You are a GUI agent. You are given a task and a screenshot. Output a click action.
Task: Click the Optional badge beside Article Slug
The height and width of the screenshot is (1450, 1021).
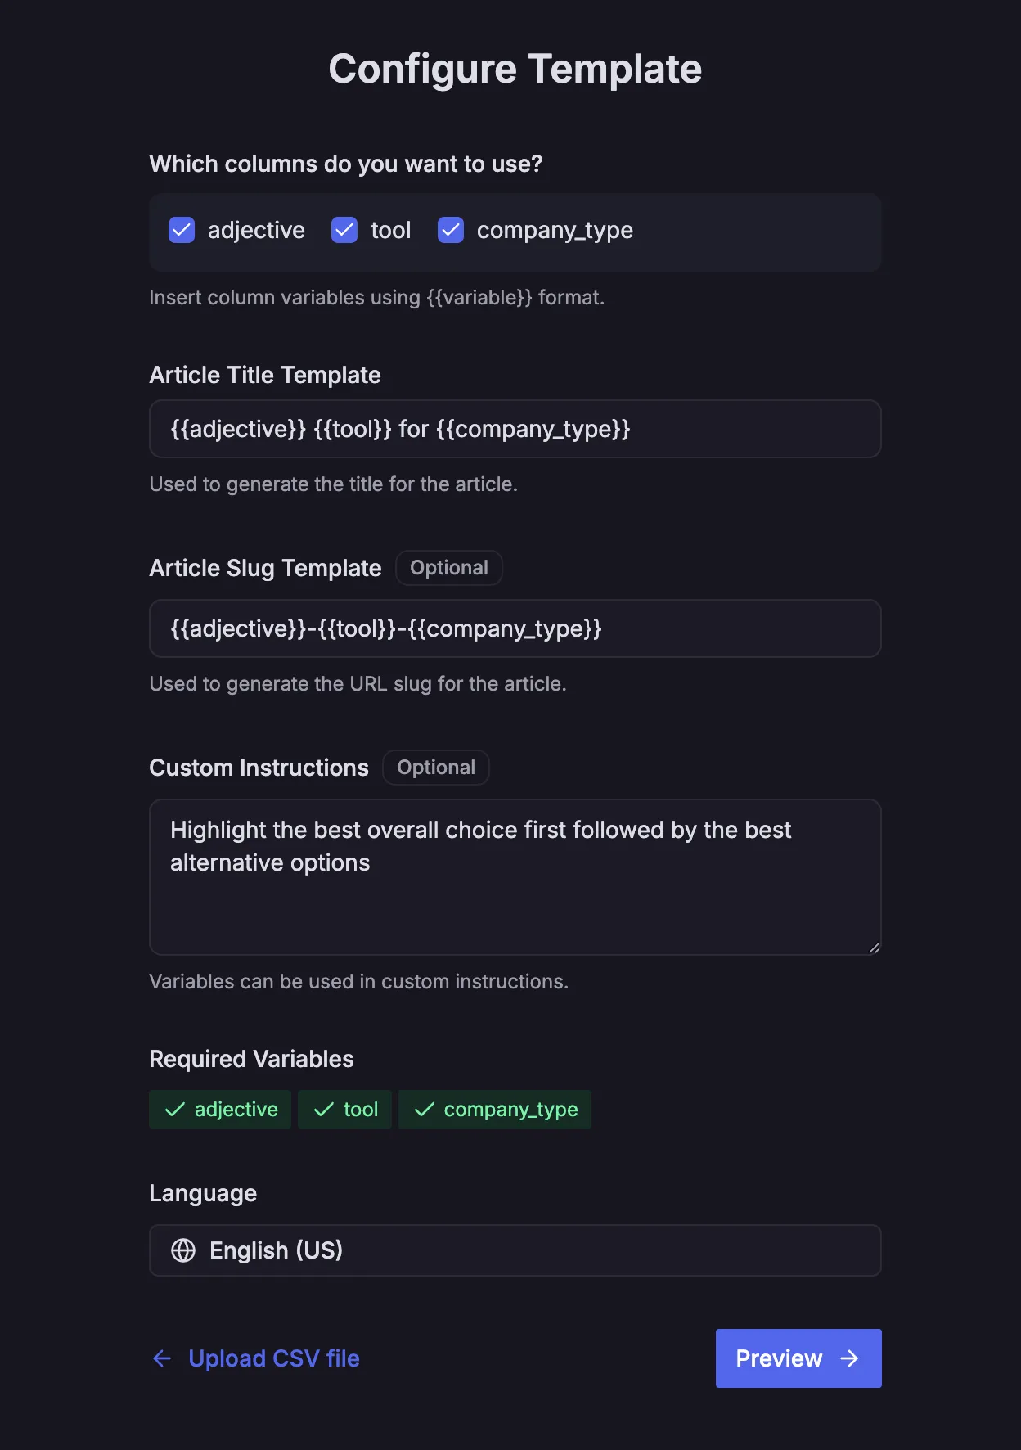coord(448,568)
